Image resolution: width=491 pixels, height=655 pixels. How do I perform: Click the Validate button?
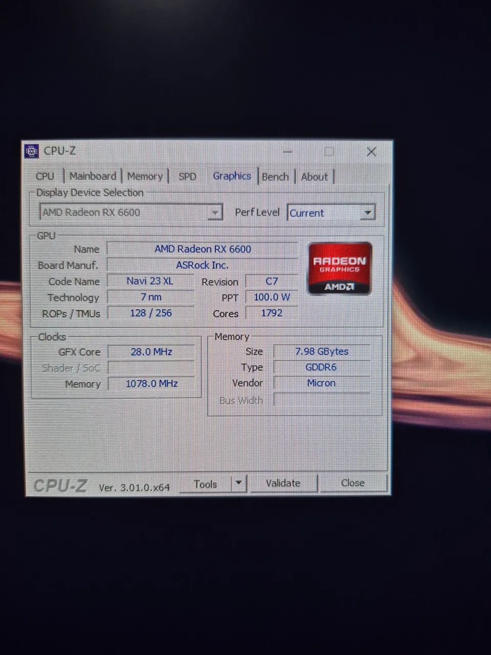(283, 483)
